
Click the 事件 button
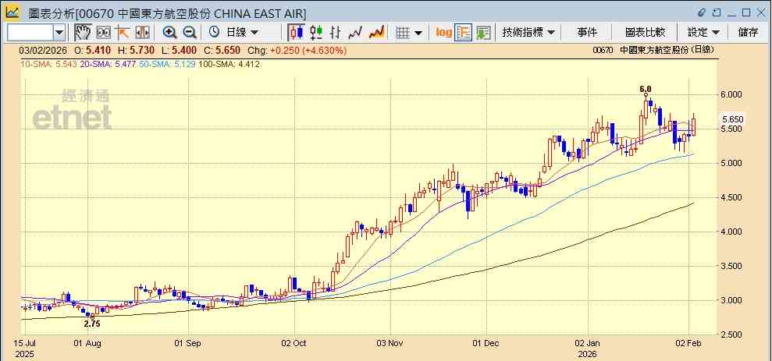[x=587, y=33]
